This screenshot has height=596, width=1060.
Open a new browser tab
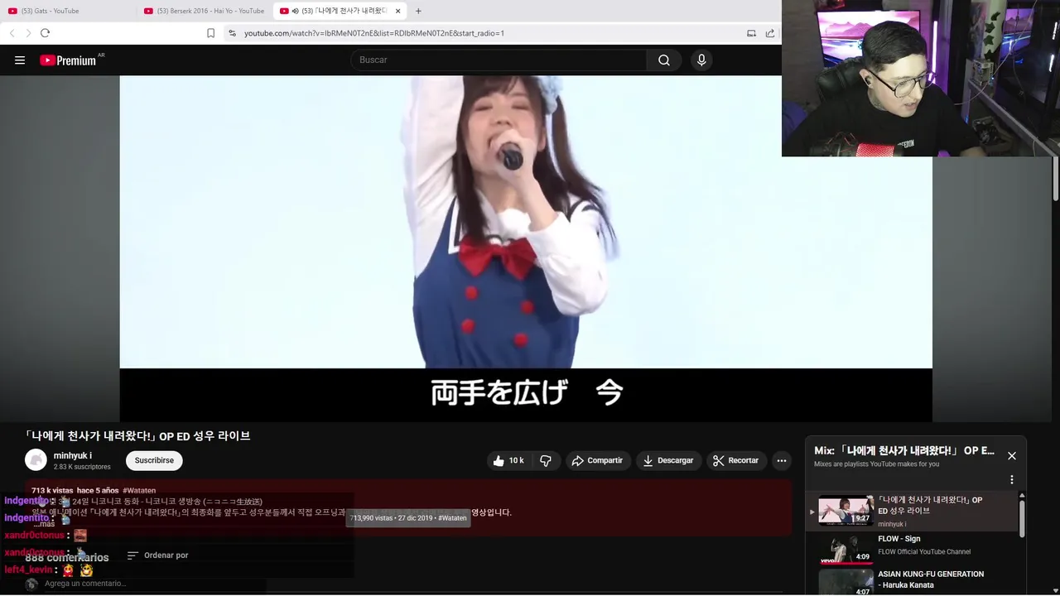pyautogui.click(x=418, y=11)
